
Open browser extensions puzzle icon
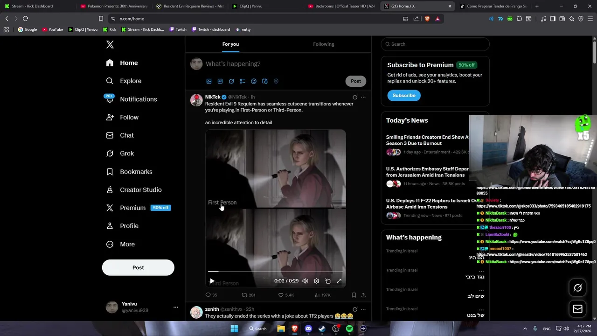519,19
